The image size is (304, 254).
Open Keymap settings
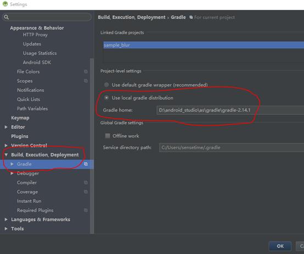20,118
